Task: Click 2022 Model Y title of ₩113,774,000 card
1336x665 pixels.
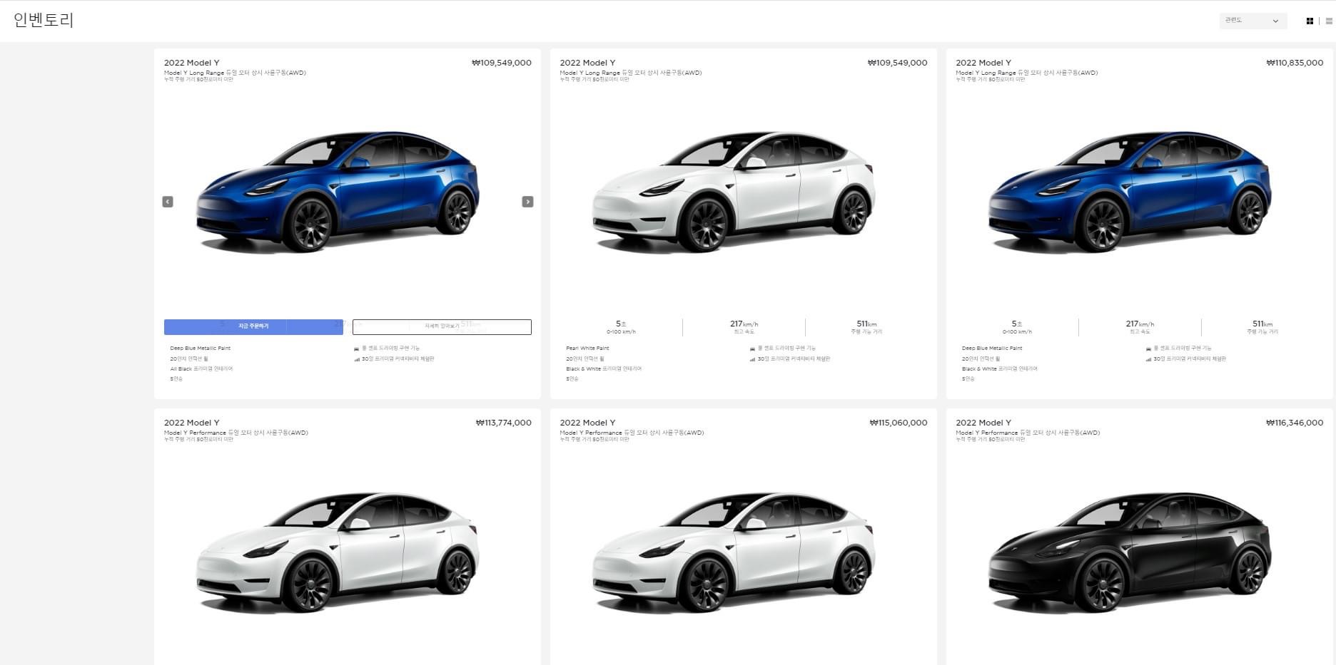Action: click(192, 423)
